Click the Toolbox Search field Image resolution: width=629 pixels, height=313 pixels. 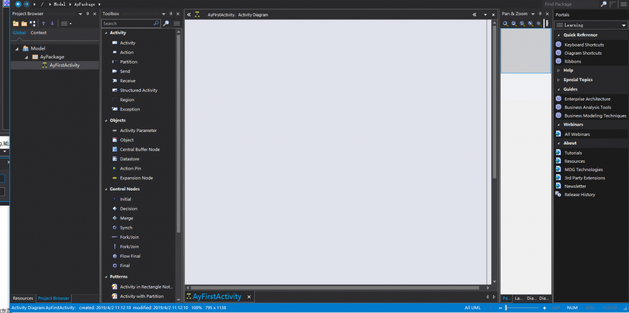tap(131, 24)
